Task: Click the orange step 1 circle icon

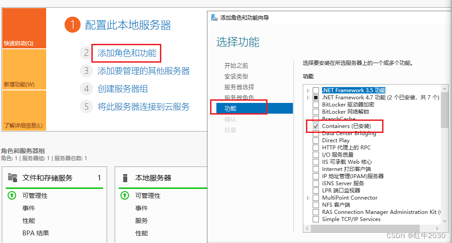Action: pos(72,25)
